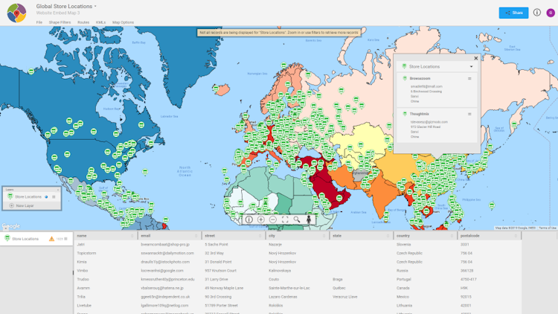Click the Sainte-Marthe-sur-le-Lac city cell
Image resolution: width=558 pixels, height=314 pixels.
pyautogui.click(x=289, y=288)
